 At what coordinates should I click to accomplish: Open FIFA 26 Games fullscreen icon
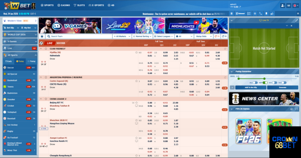click(297, 109)
